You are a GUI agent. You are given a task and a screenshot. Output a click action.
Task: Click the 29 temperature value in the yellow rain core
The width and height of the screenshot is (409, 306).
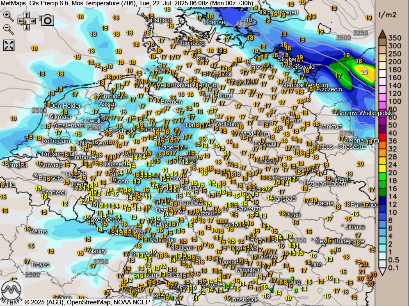pos(364,72)
